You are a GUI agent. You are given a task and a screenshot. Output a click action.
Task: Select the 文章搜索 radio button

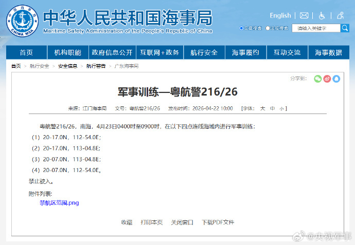[242, 28]
